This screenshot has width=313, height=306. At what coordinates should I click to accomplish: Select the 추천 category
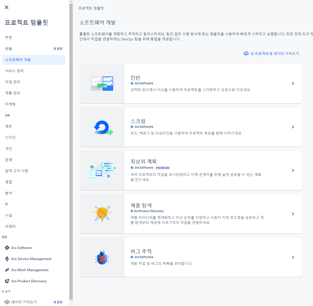coord(34,38)
